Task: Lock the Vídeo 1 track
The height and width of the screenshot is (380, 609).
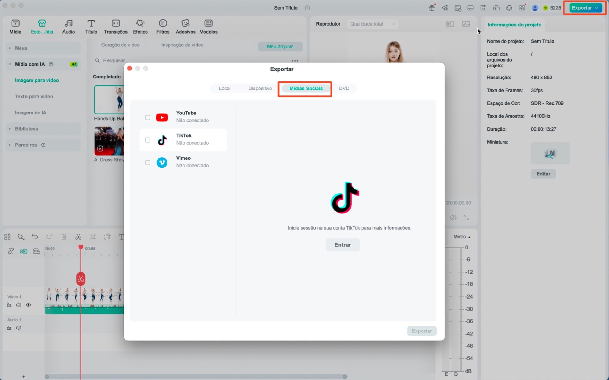Action: 9,305
